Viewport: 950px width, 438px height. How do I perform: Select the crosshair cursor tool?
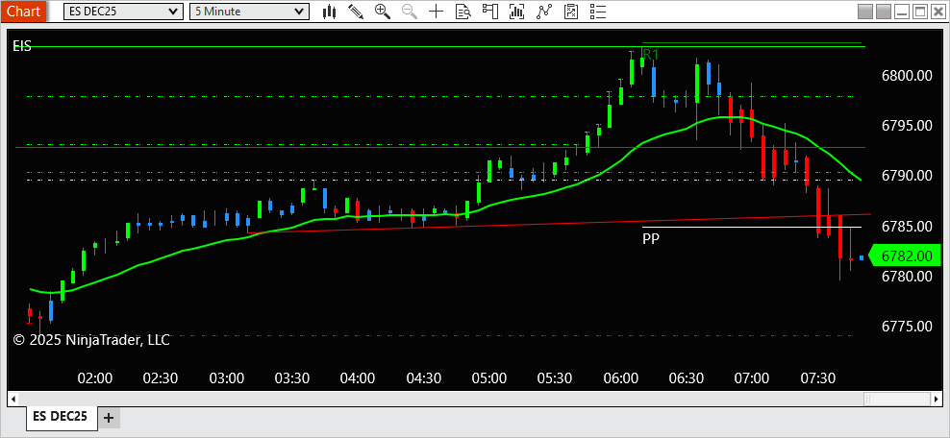click(x=436, y=11)
